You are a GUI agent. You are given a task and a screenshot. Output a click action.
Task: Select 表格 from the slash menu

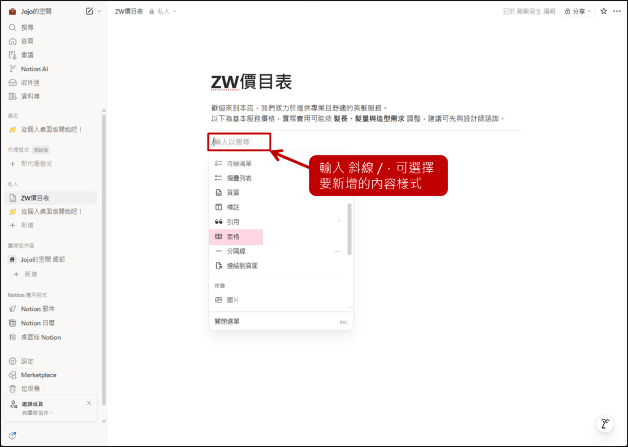[x=233, y=237]
